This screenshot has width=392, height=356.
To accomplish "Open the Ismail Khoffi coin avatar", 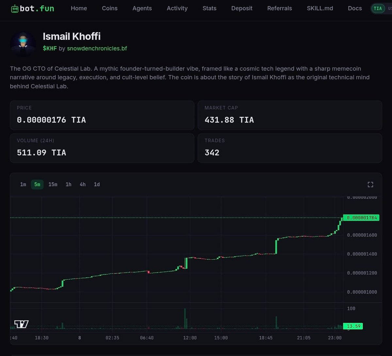I will [23, 43].
